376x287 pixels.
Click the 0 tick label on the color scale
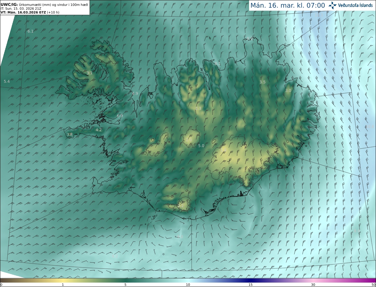point(1,285)
